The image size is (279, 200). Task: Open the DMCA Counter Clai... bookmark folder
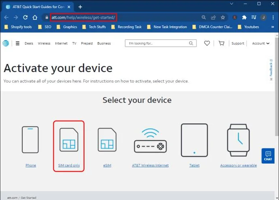212,27
